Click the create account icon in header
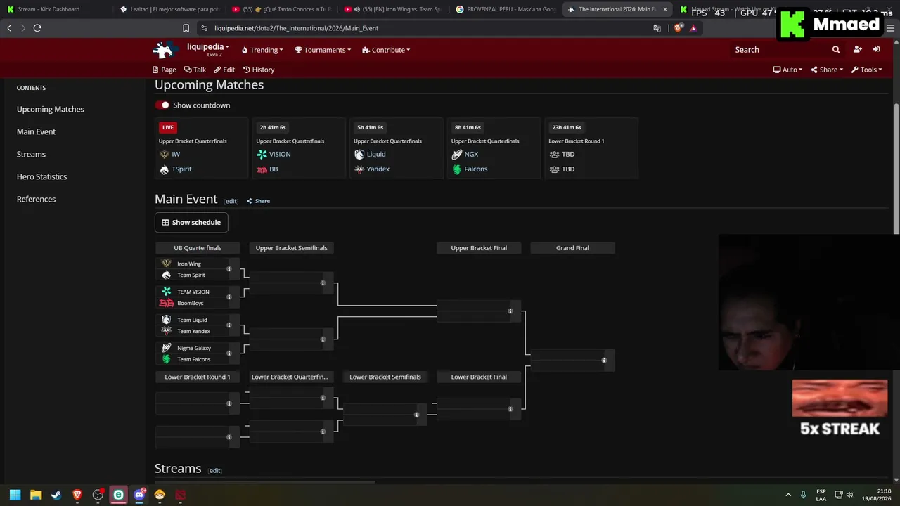The width and height of the screenshot is (900, 506). coord(857,50)
